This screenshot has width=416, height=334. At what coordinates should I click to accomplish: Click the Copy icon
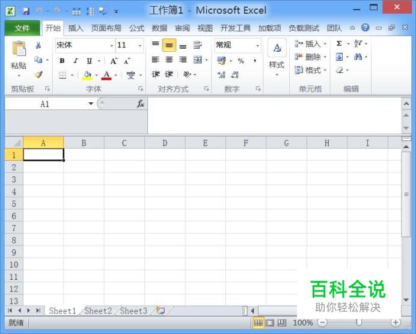click(x=38, y=60)
